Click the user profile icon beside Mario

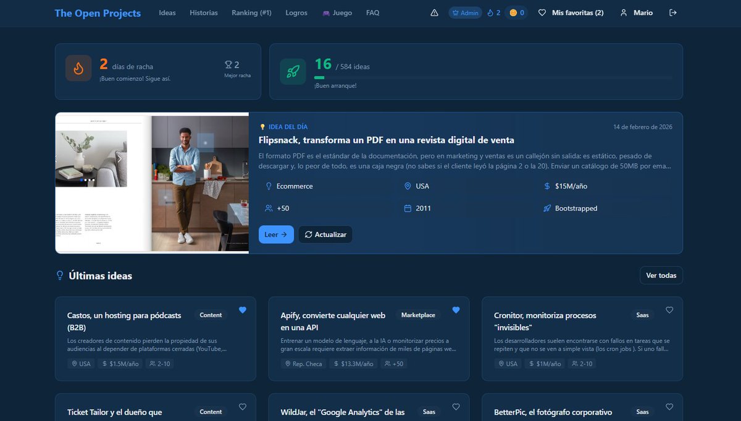pos(624,13)
